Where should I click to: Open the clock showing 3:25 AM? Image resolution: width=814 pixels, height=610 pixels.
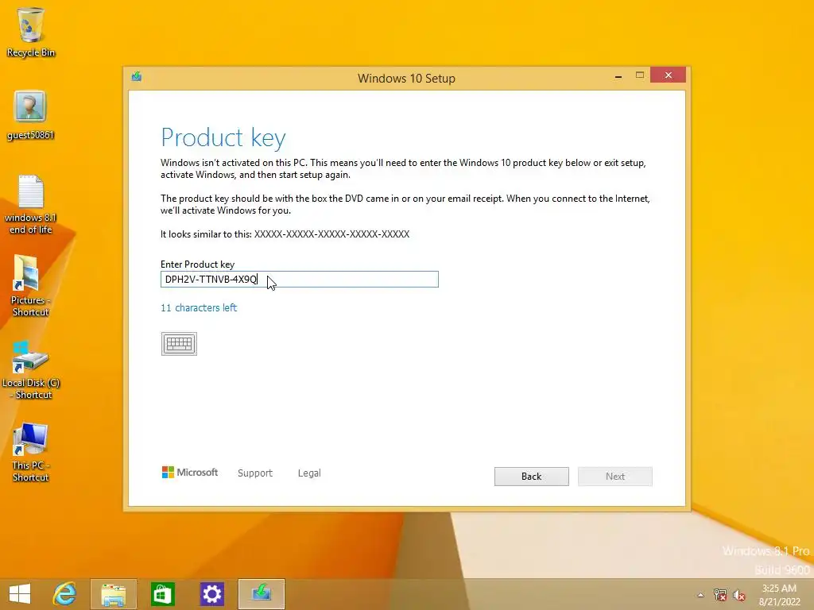pyautogui.click(x=779, y=595)
